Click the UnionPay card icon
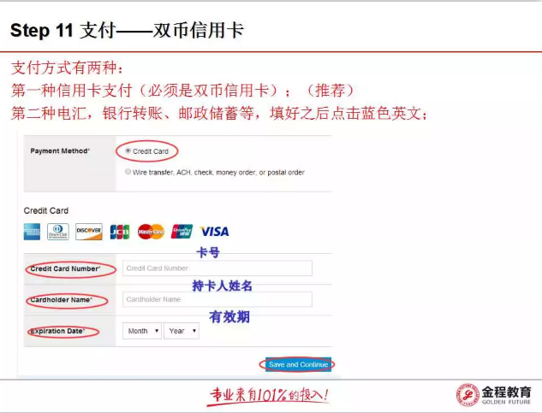 (x=182, y=232)
